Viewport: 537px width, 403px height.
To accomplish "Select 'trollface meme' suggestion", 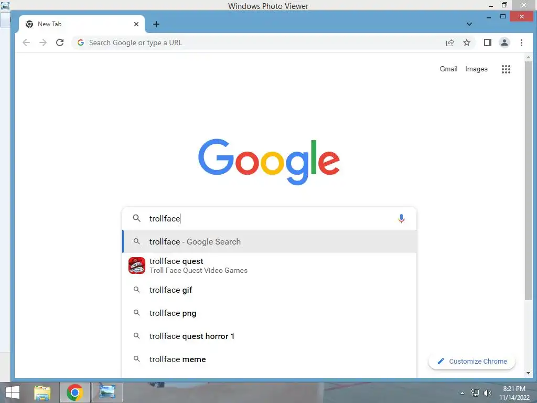I will click(x=270, y=359).
